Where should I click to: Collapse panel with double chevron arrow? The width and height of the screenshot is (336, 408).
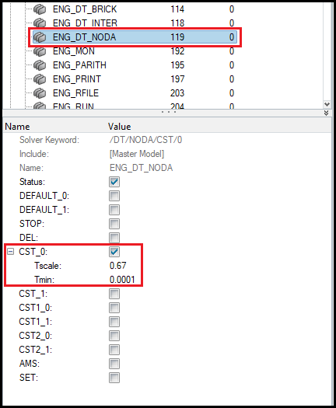(326, 113)
